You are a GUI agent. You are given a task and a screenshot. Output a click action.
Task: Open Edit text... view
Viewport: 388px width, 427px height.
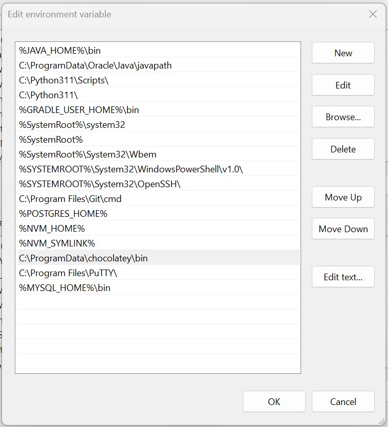coord(343,277)
